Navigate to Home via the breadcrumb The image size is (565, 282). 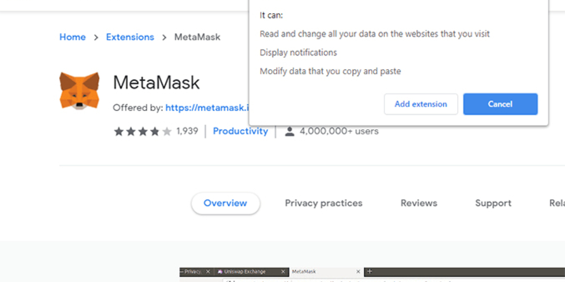[73, 37]
